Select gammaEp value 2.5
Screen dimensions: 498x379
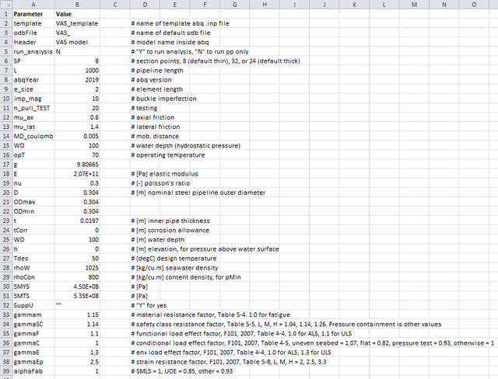click(77, 362)
